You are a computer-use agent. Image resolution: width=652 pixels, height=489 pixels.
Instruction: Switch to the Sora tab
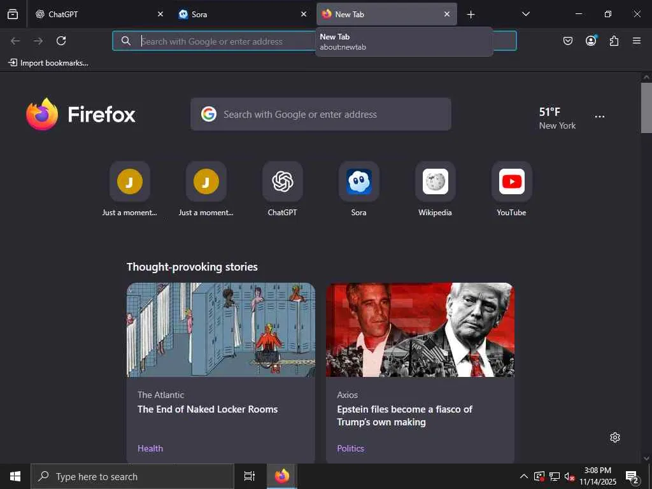243,14
